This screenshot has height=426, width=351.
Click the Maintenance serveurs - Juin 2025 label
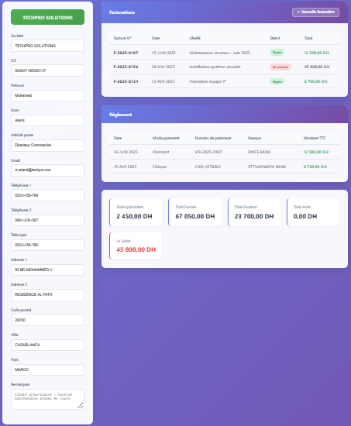tap(220, 53)
